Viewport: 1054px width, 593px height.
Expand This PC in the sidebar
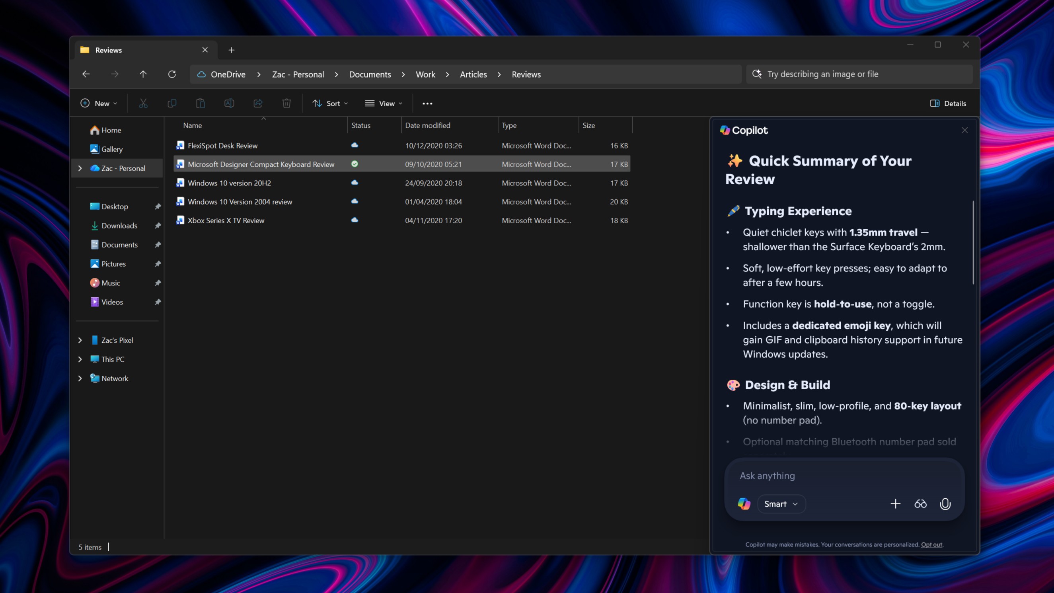coord(80,359)
